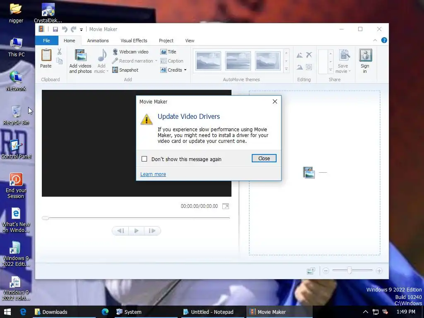Click the Select all editing icon
The height and width of the screenshot is (318, 424).
pyautogui.click(x=309, y=67)
